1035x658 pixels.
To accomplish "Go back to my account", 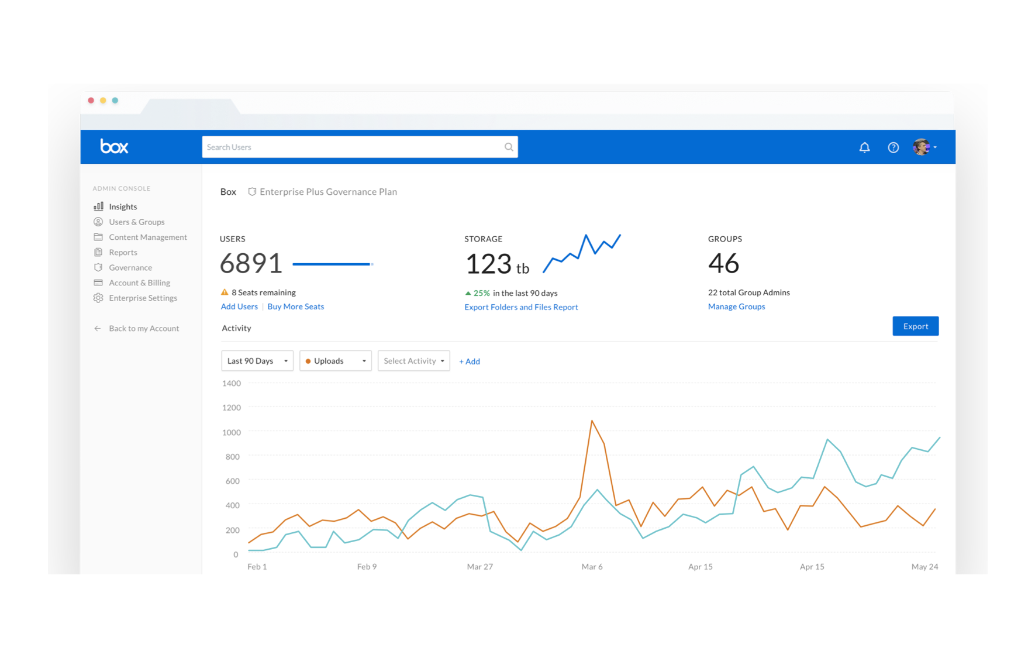I will (x=144, y=328).
